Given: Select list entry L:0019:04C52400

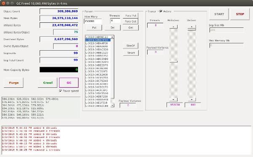Looking at the screenshot, I should pos(98,75).
